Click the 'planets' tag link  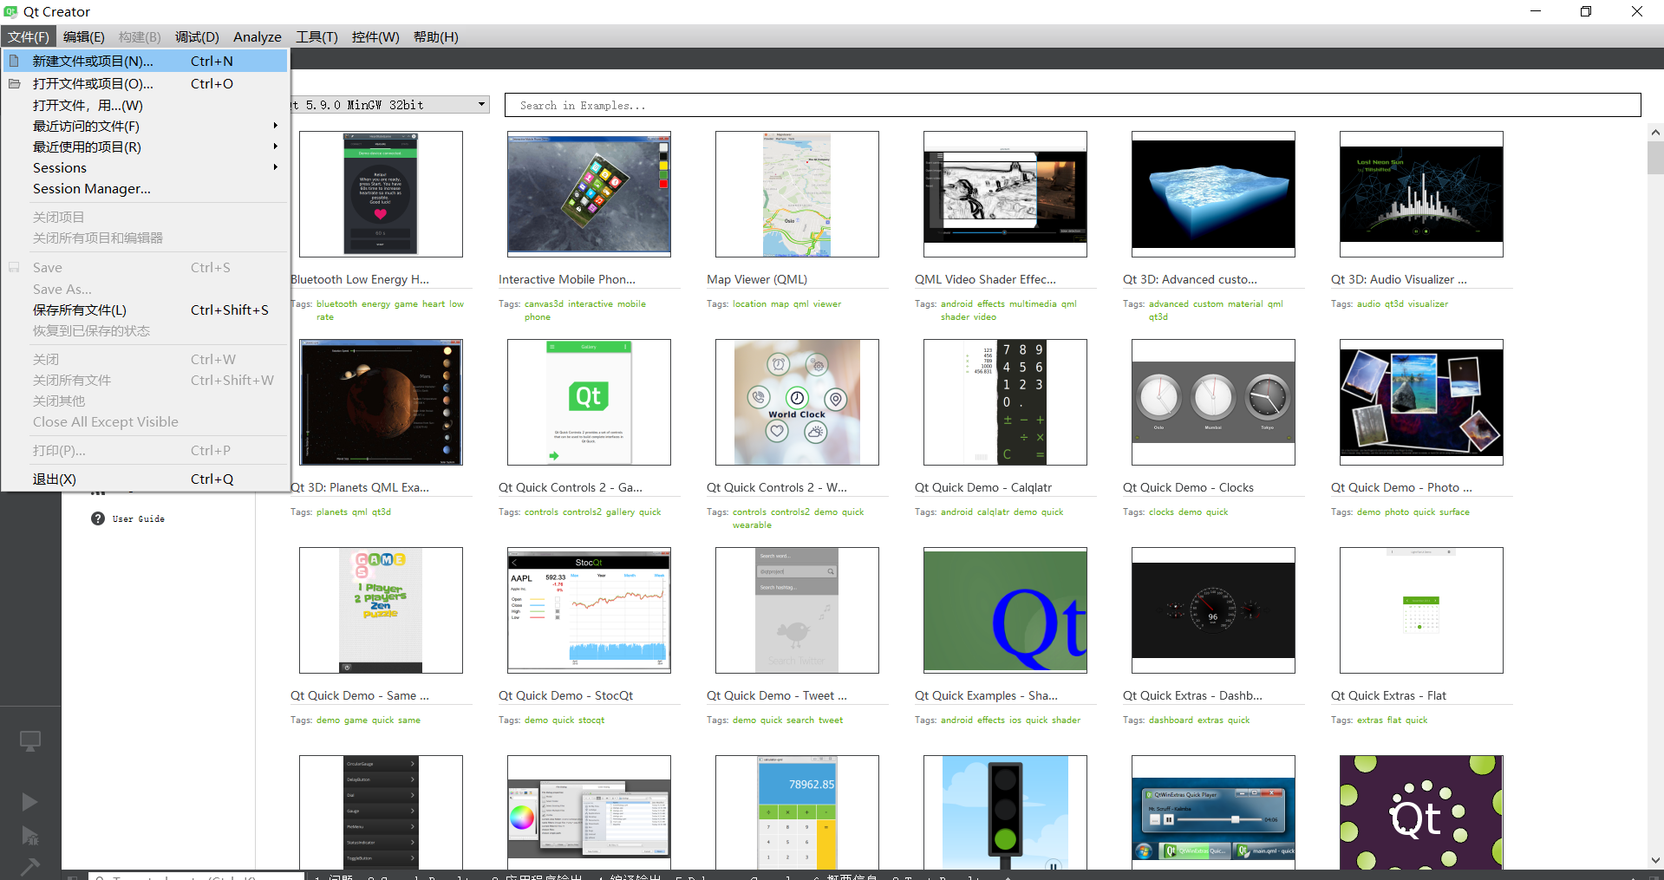pos(331,512)
